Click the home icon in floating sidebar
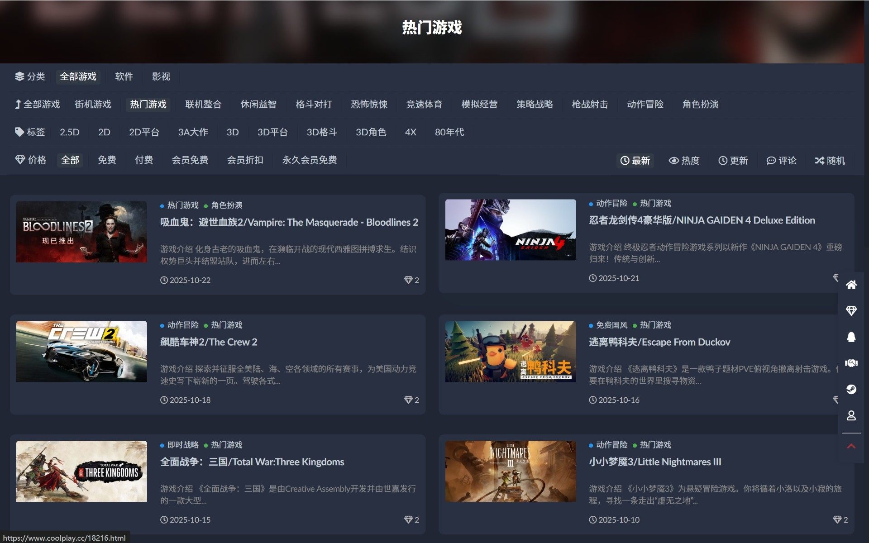The width and height of the screenshot is (869, 543). coord(851,285)
